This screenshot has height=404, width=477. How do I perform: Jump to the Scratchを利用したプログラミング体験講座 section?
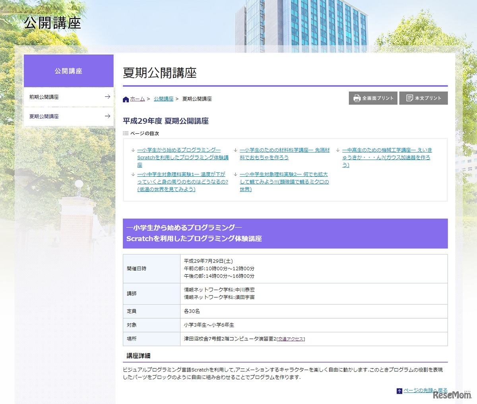pyautogui.click(x=182, y=157)
